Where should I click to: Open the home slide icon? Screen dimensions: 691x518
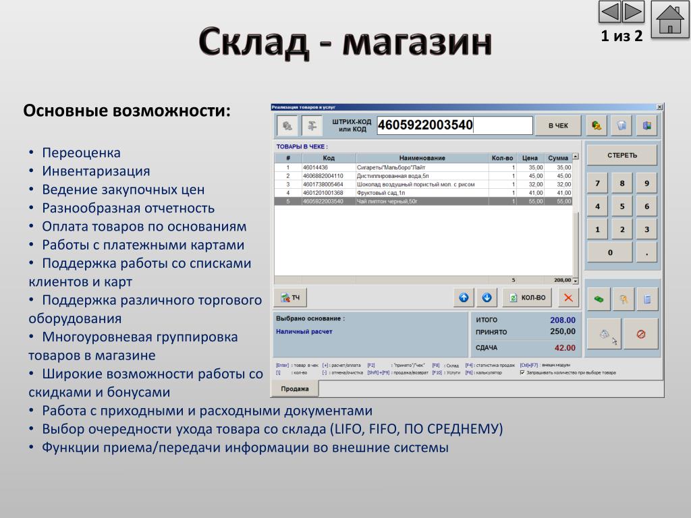670,19
